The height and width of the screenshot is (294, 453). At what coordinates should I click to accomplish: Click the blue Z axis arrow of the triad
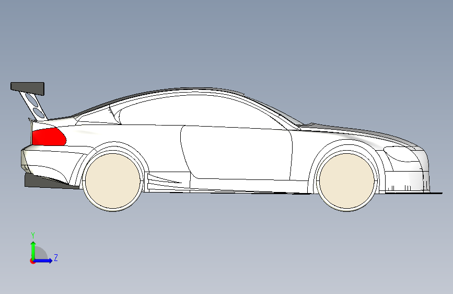coord(43,261)
